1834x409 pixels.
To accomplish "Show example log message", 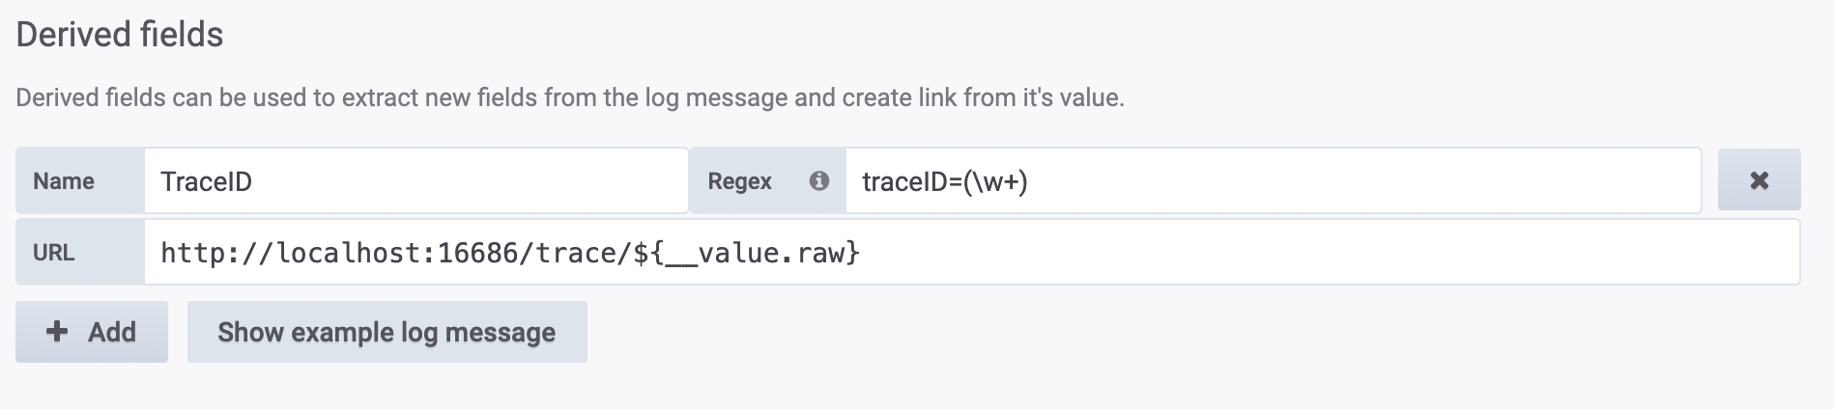I will click(x=387, y=332).
